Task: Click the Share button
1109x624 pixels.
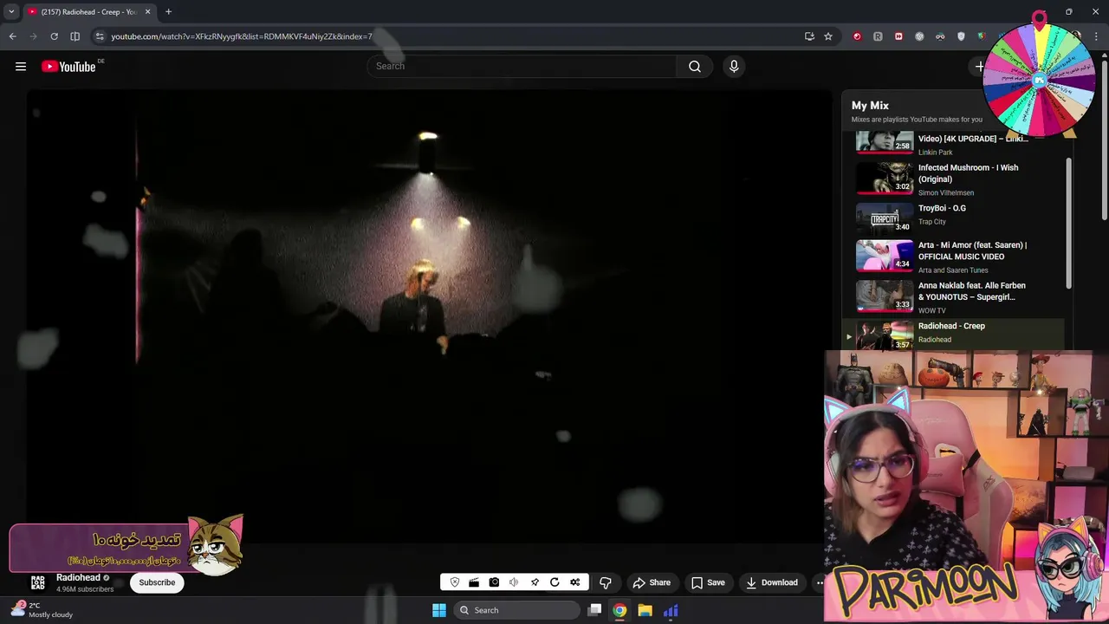Action: click(652, 582)
